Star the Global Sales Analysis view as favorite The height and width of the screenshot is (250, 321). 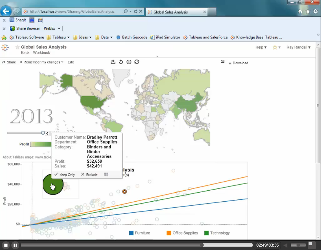pos(17,47)
